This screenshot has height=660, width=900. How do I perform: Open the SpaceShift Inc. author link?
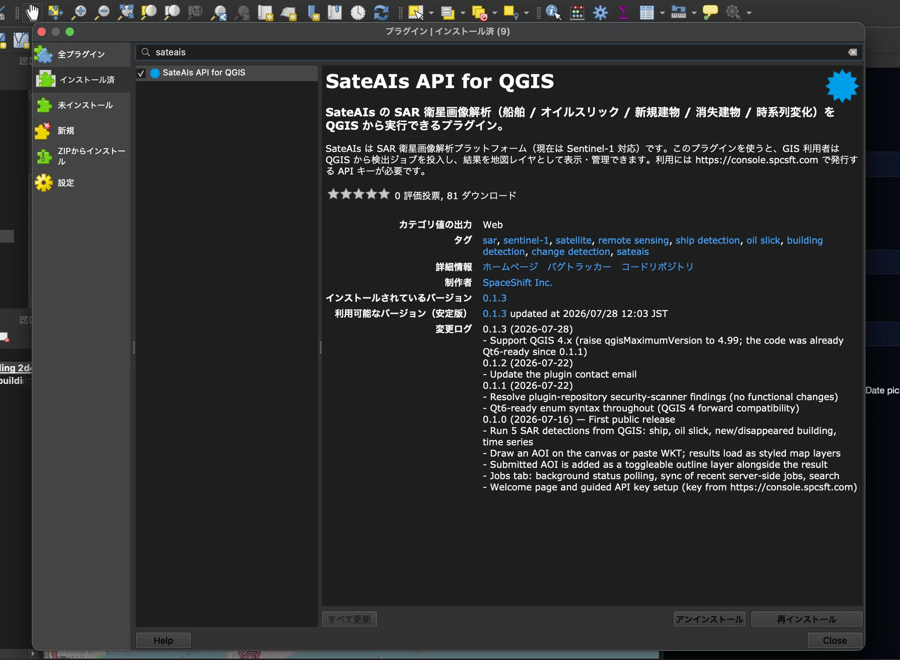click(x=517, y=282)
